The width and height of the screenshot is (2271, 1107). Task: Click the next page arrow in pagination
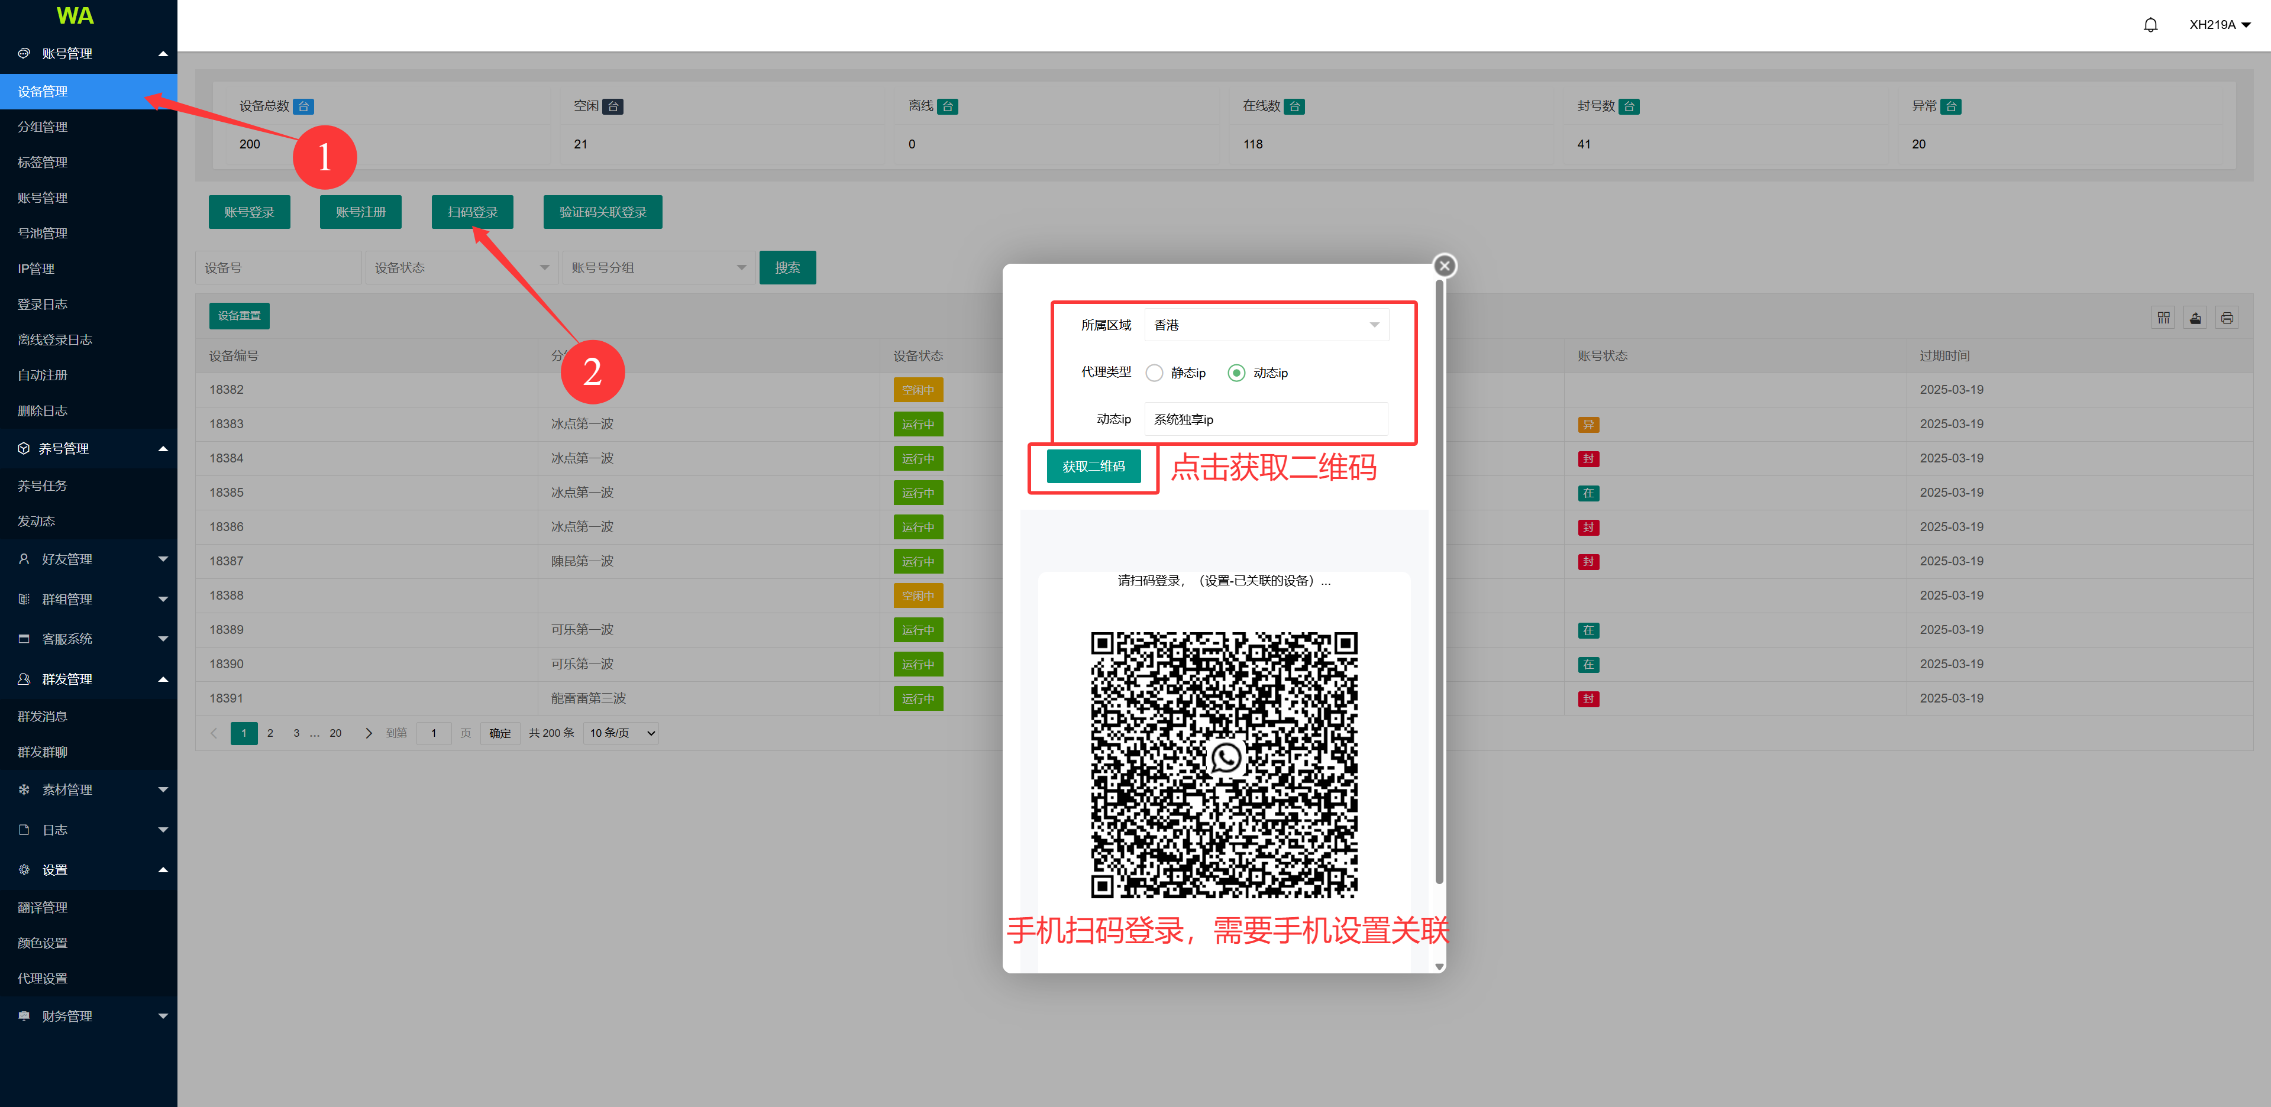tap(369, 733)
